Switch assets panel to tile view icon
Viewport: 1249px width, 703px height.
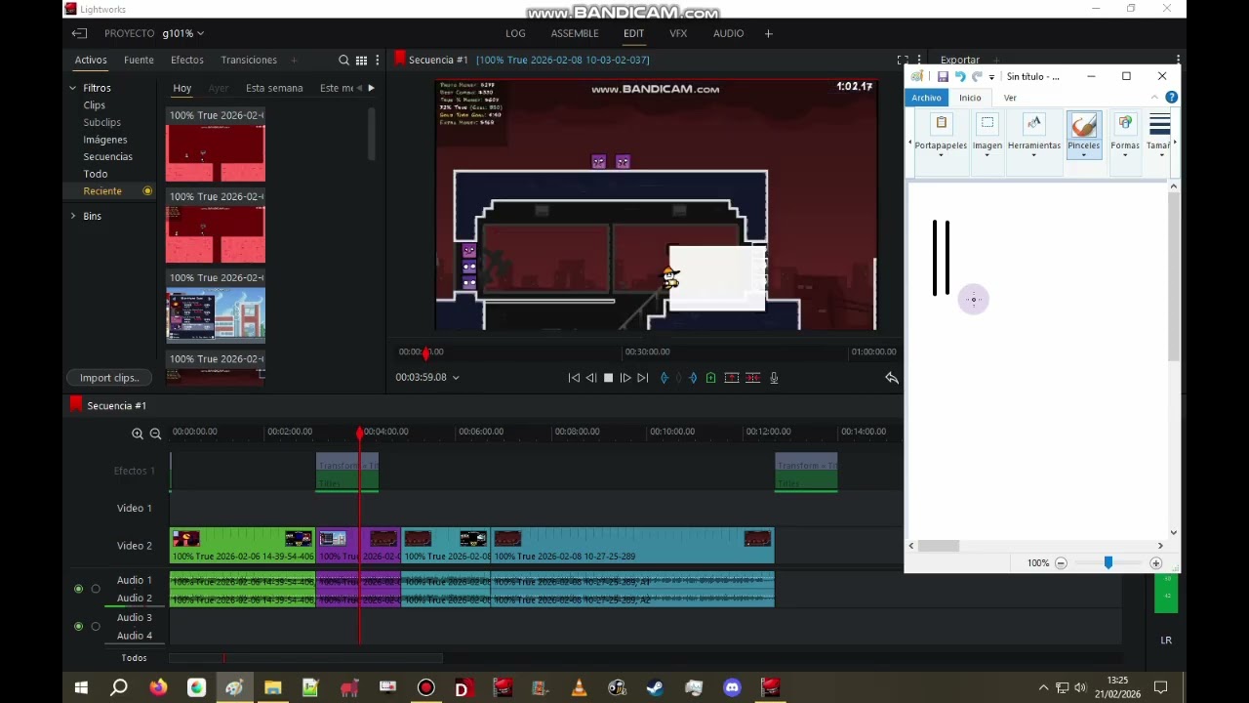pos(361,61)
